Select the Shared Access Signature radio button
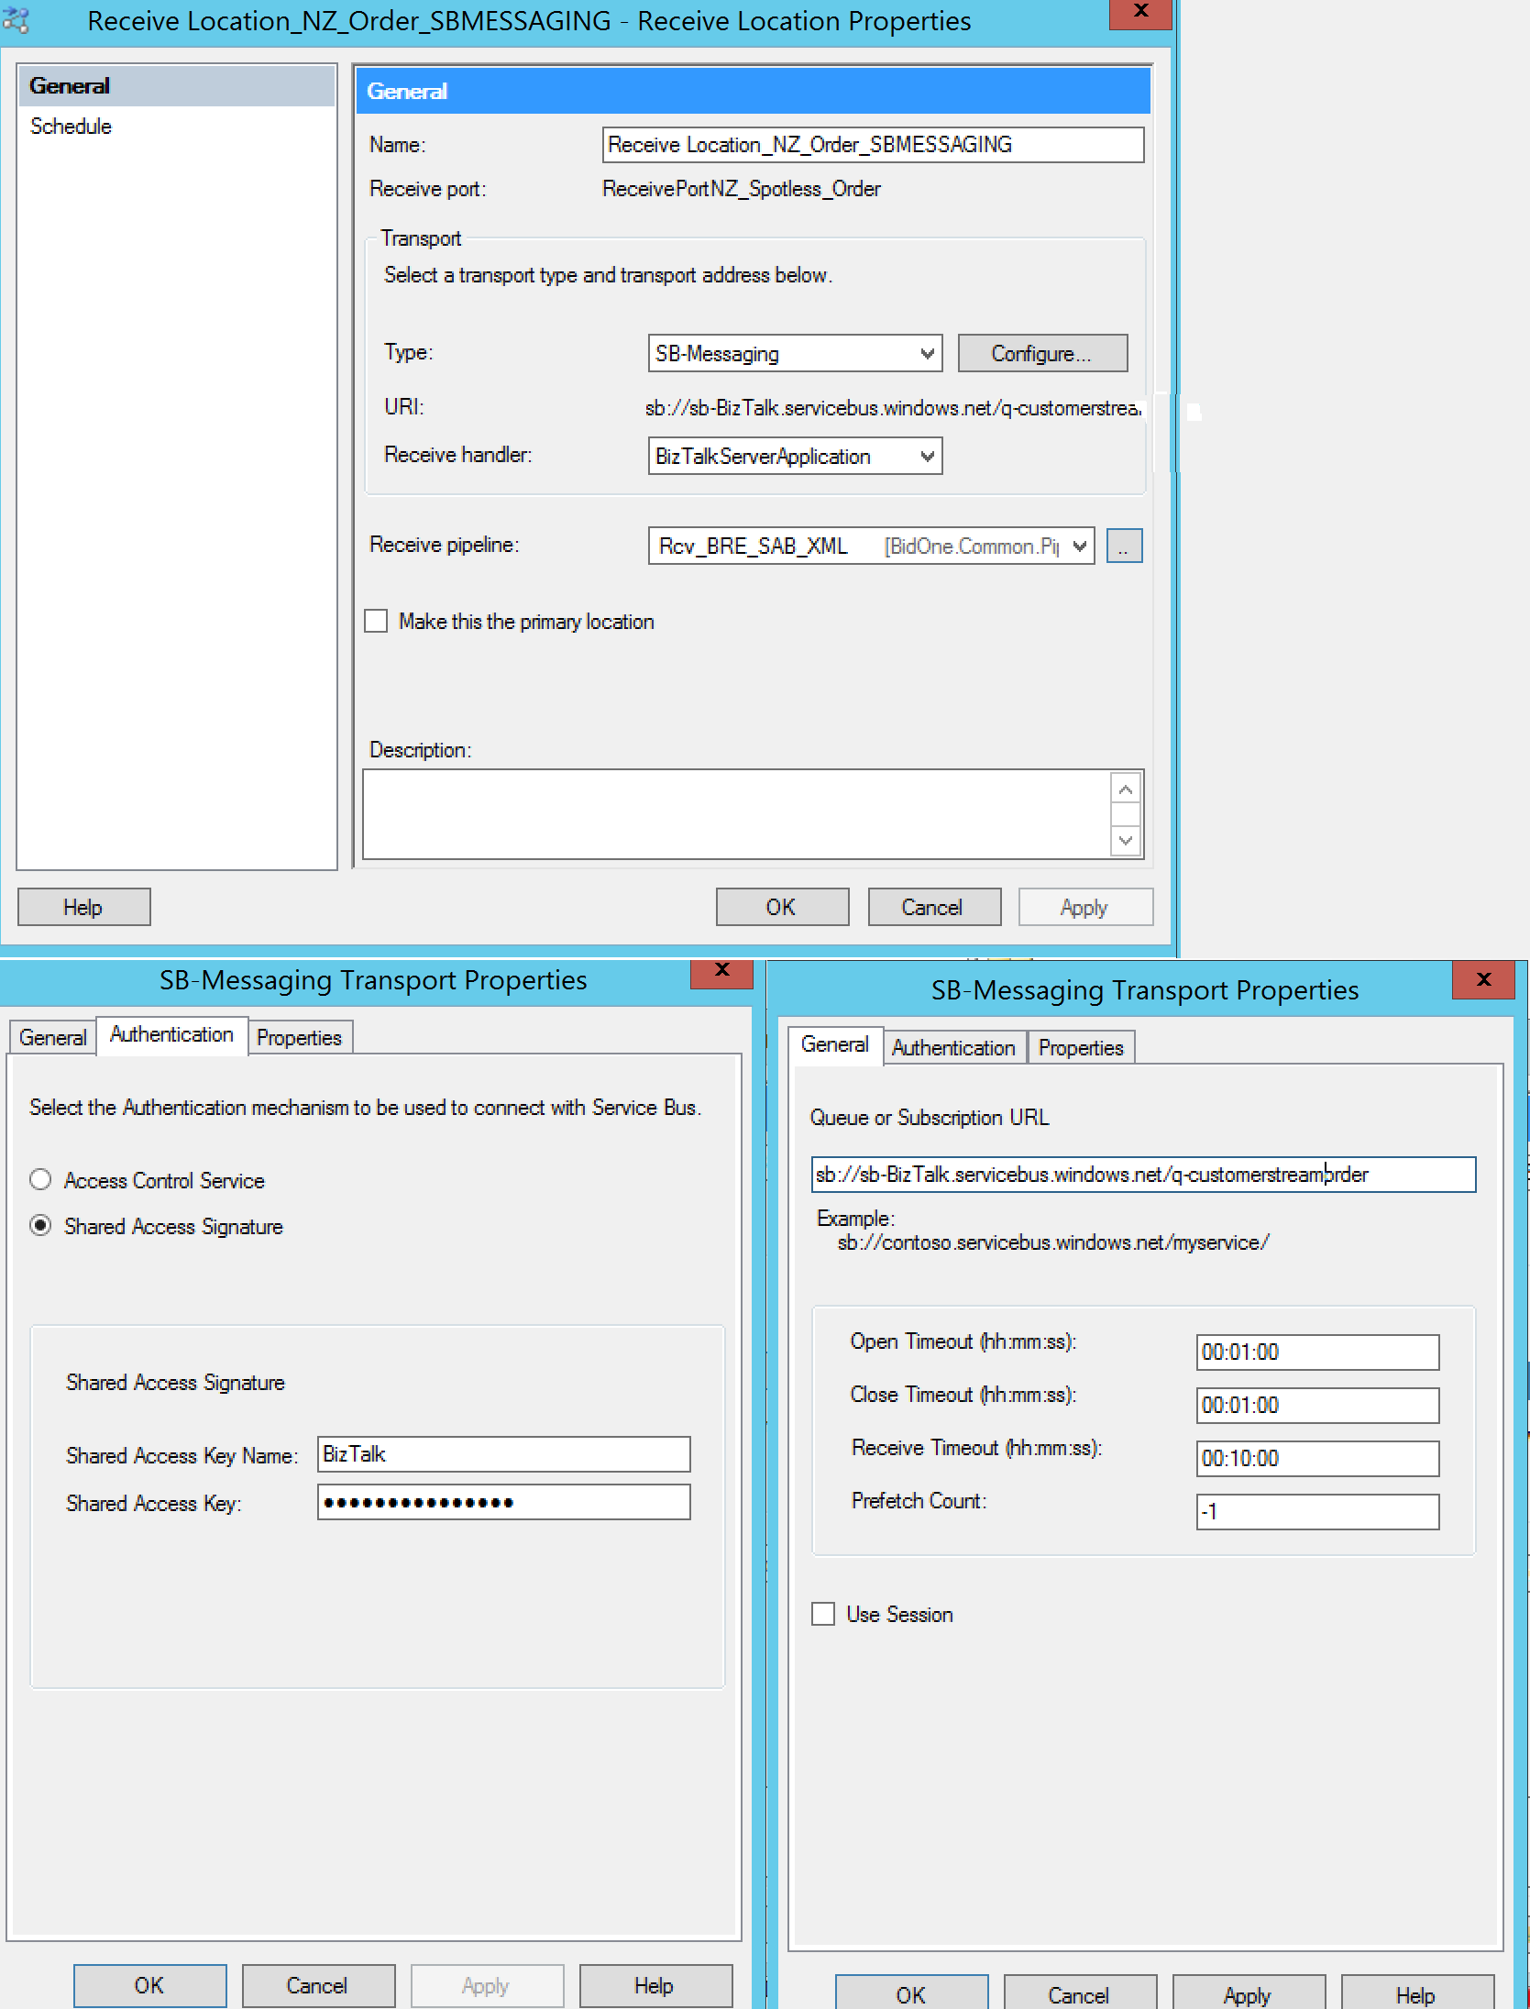This screenshot has height=2009, width=1530. click(x=40, y=1226)
